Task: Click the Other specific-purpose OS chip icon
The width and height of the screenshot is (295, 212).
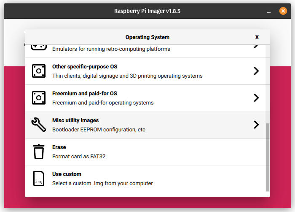Action: coord(39,71)
